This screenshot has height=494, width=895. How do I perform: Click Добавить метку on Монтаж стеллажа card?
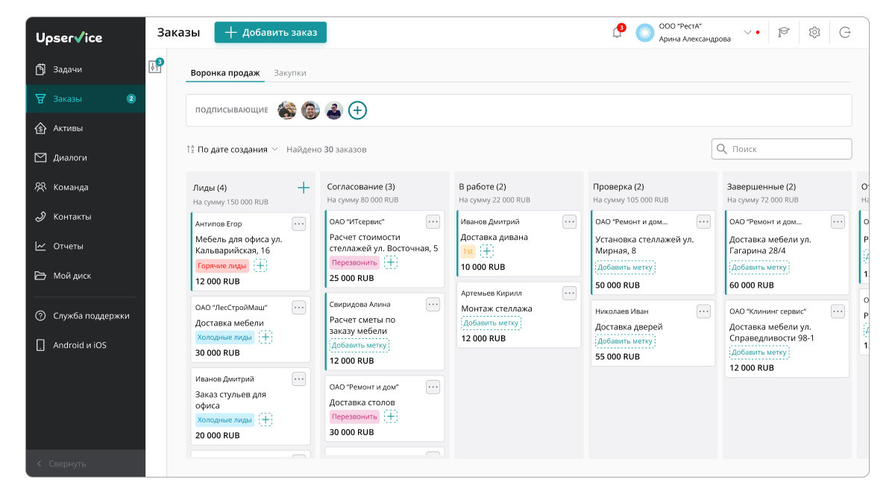coord(491,323)
